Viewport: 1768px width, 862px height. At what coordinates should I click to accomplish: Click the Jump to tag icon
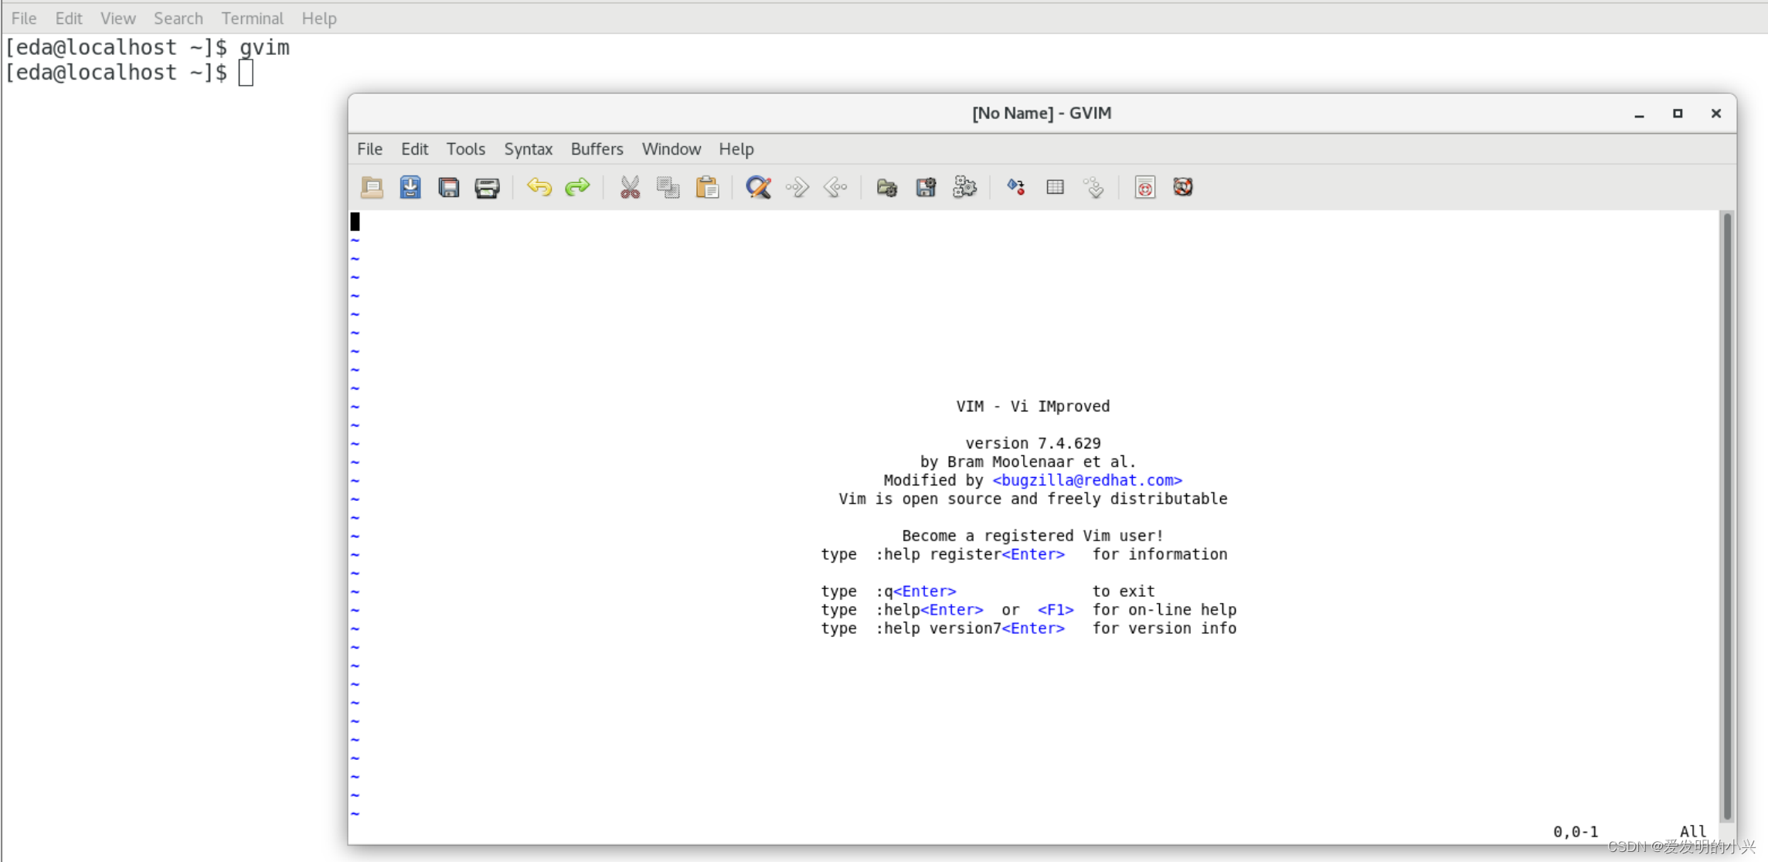(x=1093, y=187)
